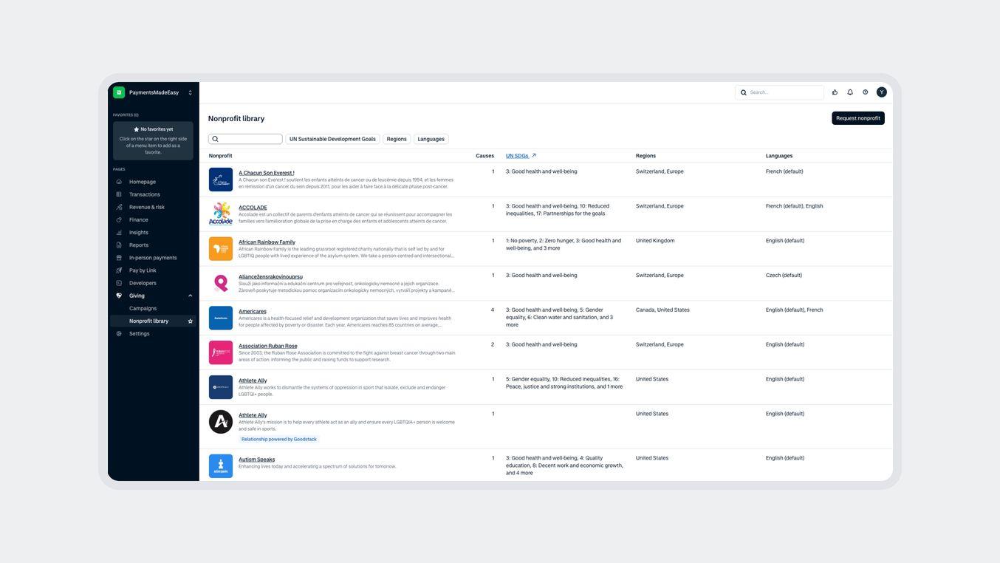
Task: Open the help icon in the top bar
Action: (x=864, y=91)
